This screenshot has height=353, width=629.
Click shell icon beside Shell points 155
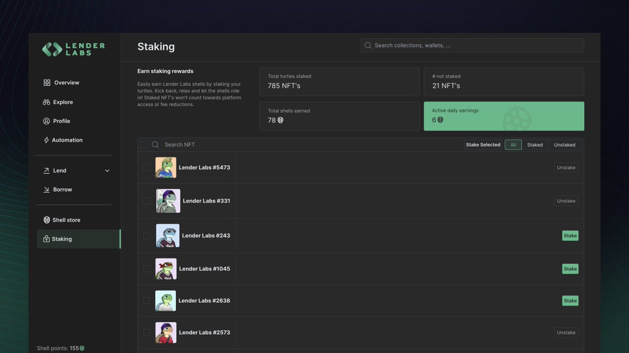(x=82, y=348)
